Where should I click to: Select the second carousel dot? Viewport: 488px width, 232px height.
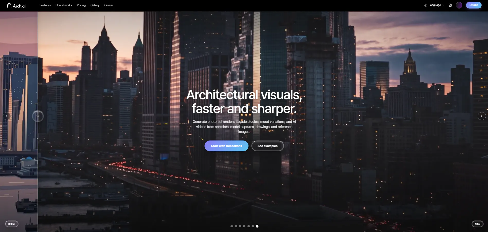tap(236, 226)
